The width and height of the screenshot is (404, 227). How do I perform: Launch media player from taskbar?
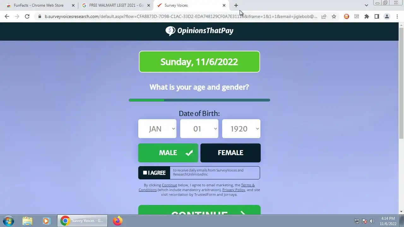46,221
